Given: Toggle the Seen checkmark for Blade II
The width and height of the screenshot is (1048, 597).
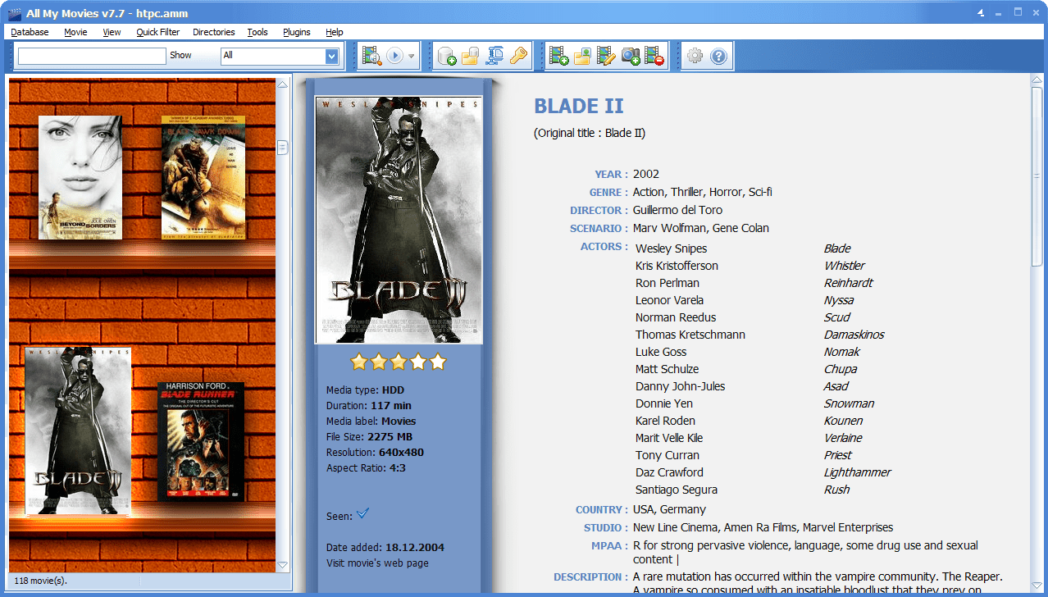Looking at the screenshot, I should [x=362, y=513].
